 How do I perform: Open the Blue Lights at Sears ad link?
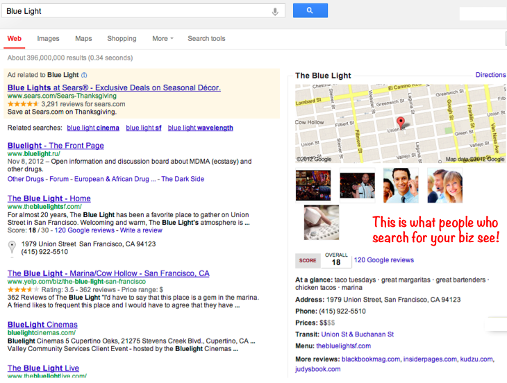pos(114,87)
